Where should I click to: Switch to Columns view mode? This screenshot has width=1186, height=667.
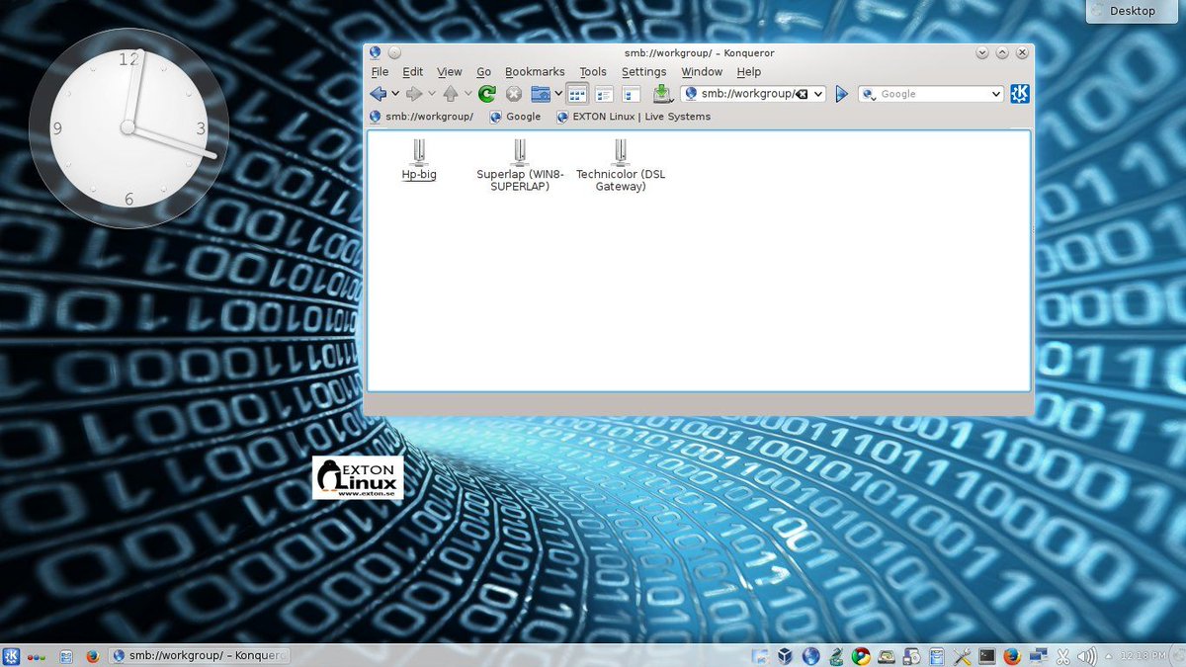coord(632,94)
